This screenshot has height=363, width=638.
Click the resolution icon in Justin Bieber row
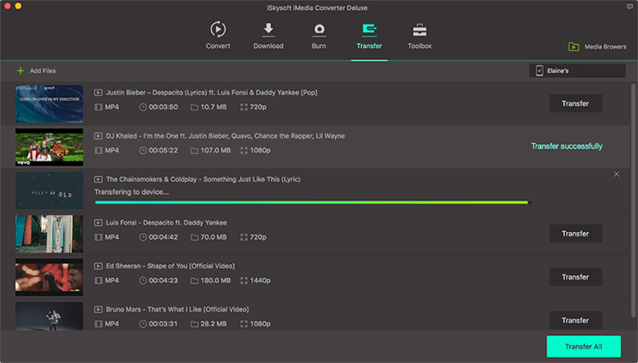point(244,107)
